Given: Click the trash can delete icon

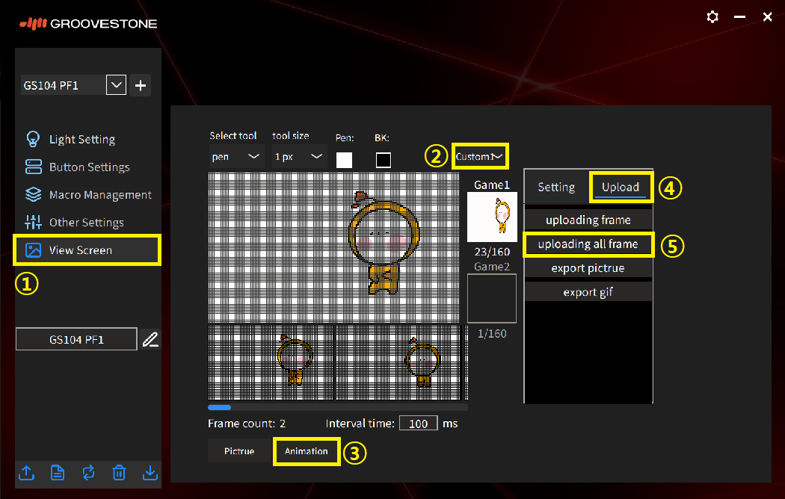Looking at the screenshot, I should [x=119, y=472].
